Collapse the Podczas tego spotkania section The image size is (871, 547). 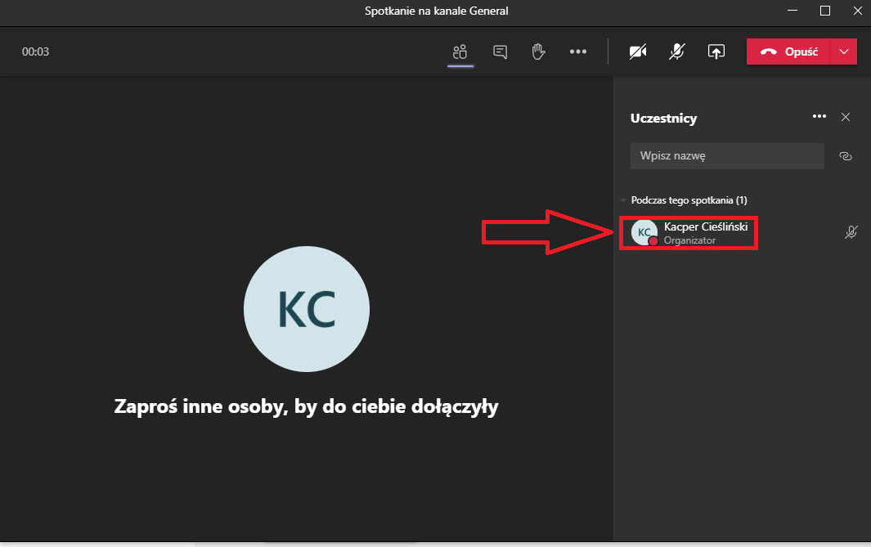[623, 200]
